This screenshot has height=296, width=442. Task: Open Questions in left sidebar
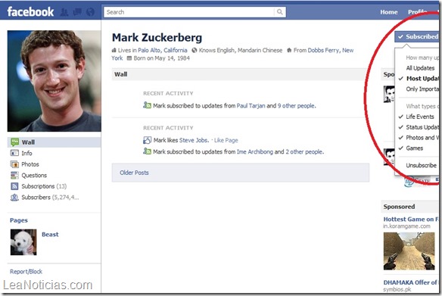click(x=34, y=175)
